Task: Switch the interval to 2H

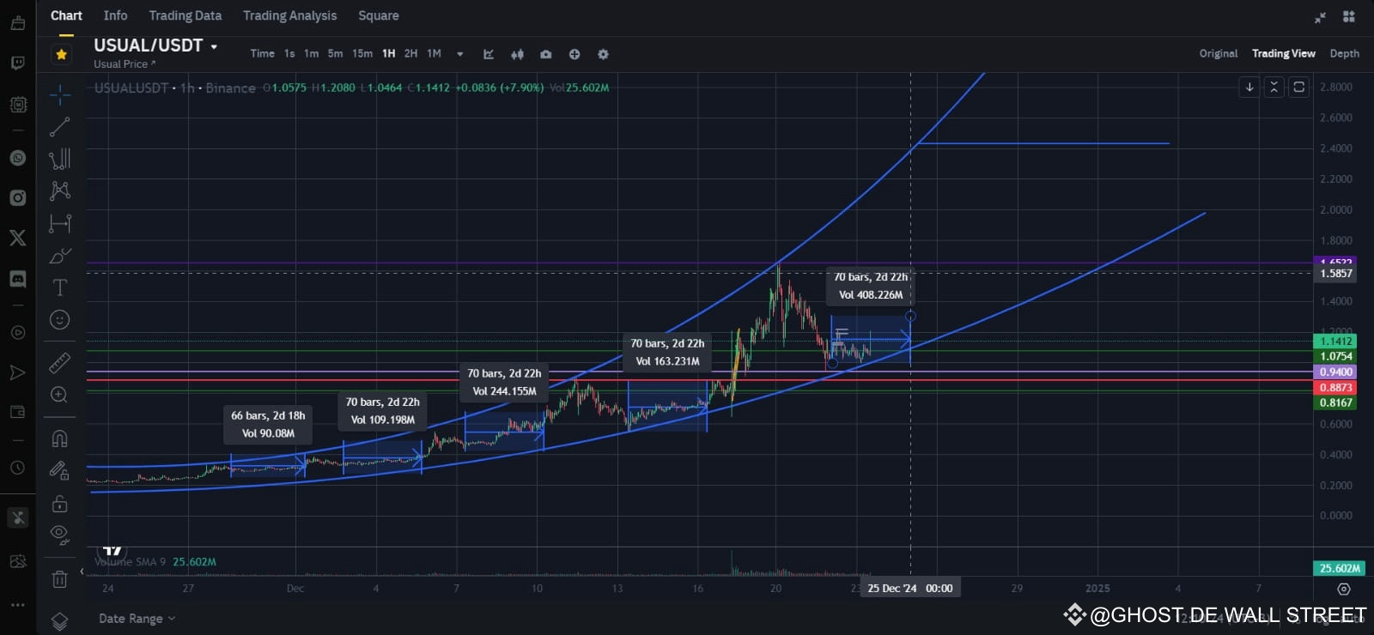Action: [410, 53]
